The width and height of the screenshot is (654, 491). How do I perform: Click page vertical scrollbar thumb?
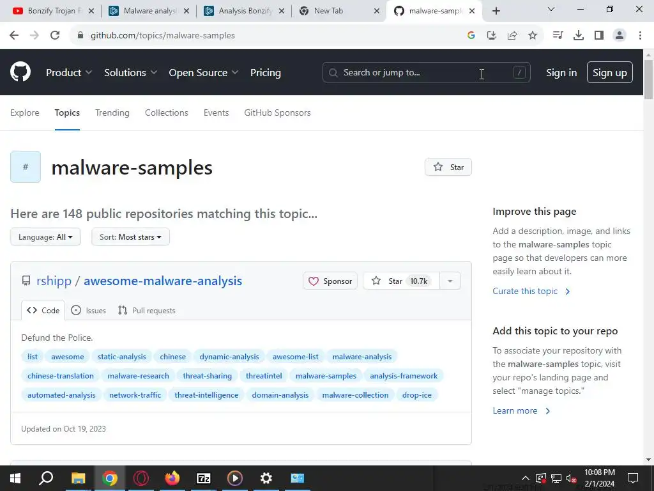pos(648,79)
